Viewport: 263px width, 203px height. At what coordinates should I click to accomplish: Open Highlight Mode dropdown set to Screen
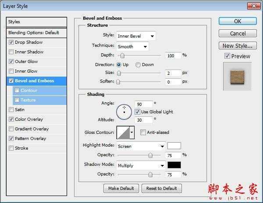click(x=141, y=147)
